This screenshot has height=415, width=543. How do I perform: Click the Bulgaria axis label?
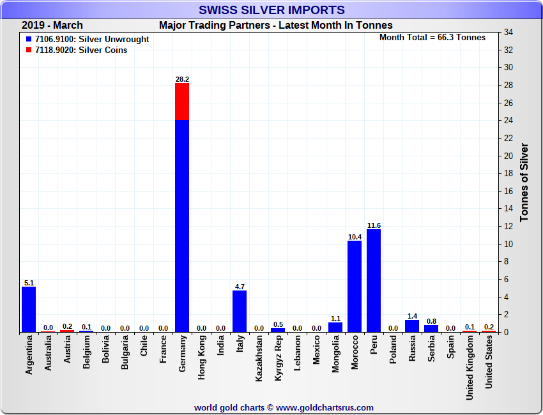[x=125, y=352]
